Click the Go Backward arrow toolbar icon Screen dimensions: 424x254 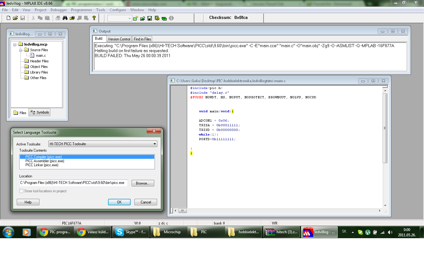tap(80, 18)
